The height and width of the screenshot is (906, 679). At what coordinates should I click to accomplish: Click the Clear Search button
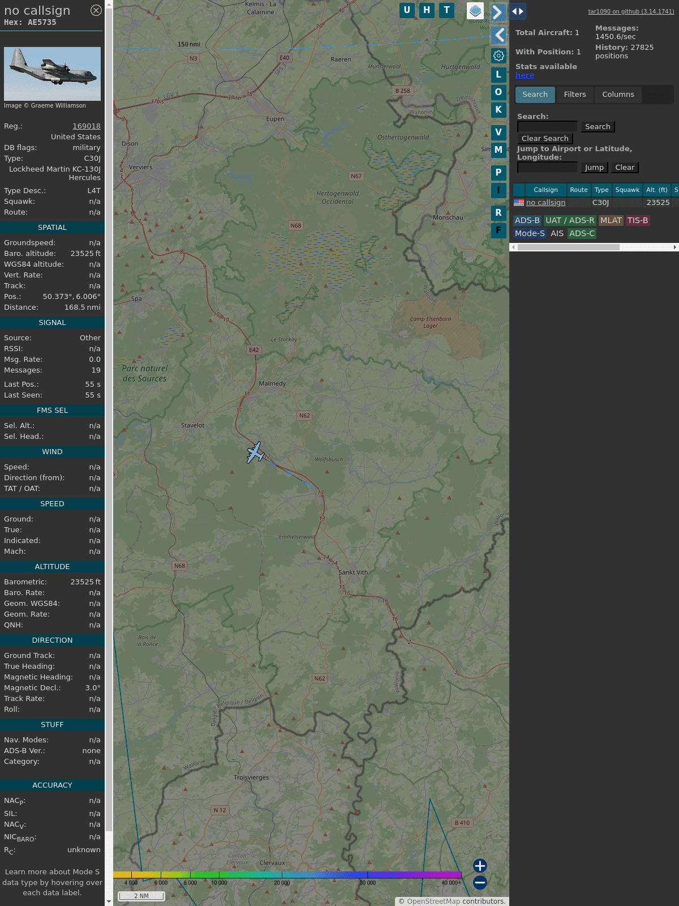click(x=545, y=139)
